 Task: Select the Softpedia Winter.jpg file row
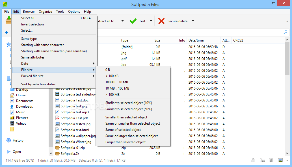point(76,142)
